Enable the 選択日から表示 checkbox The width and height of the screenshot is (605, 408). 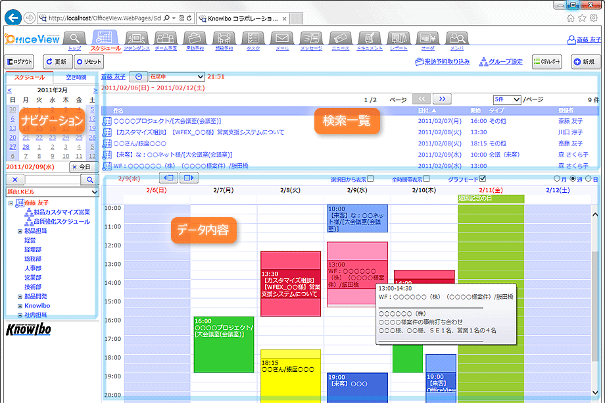pyautogui.click(x=370, y=178)
